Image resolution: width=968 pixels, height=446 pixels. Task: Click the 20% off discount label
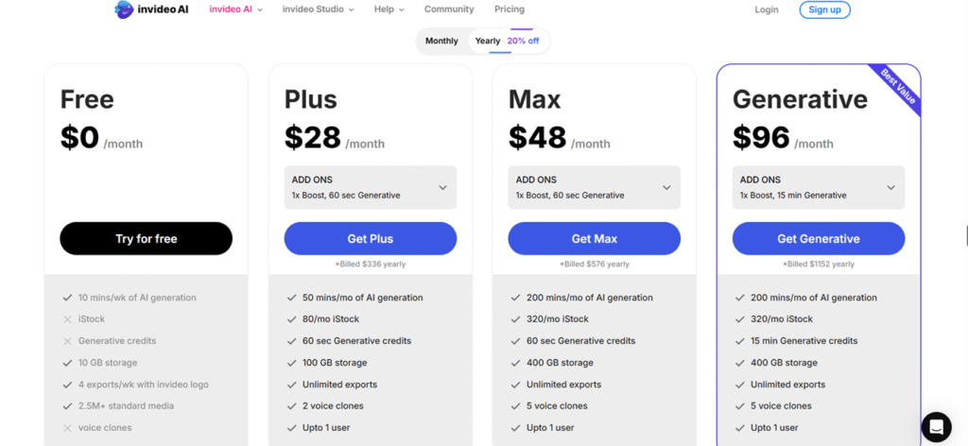coord(523,41)
